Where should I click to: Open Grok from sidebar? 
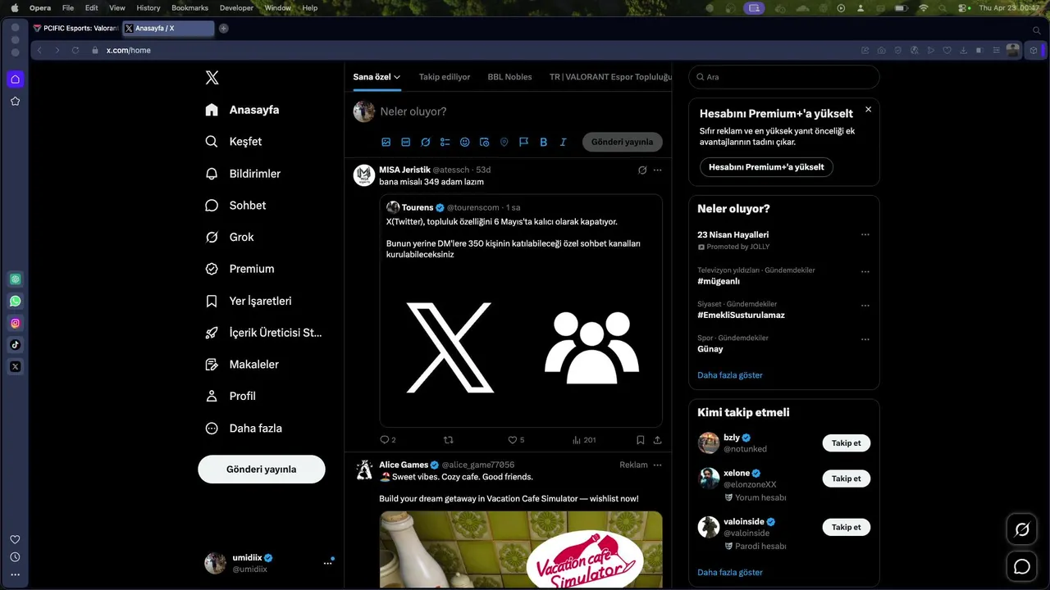pos(230,237)
